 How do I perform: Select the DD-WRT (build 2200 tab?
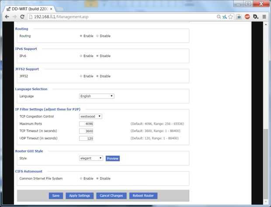(29, 9)
